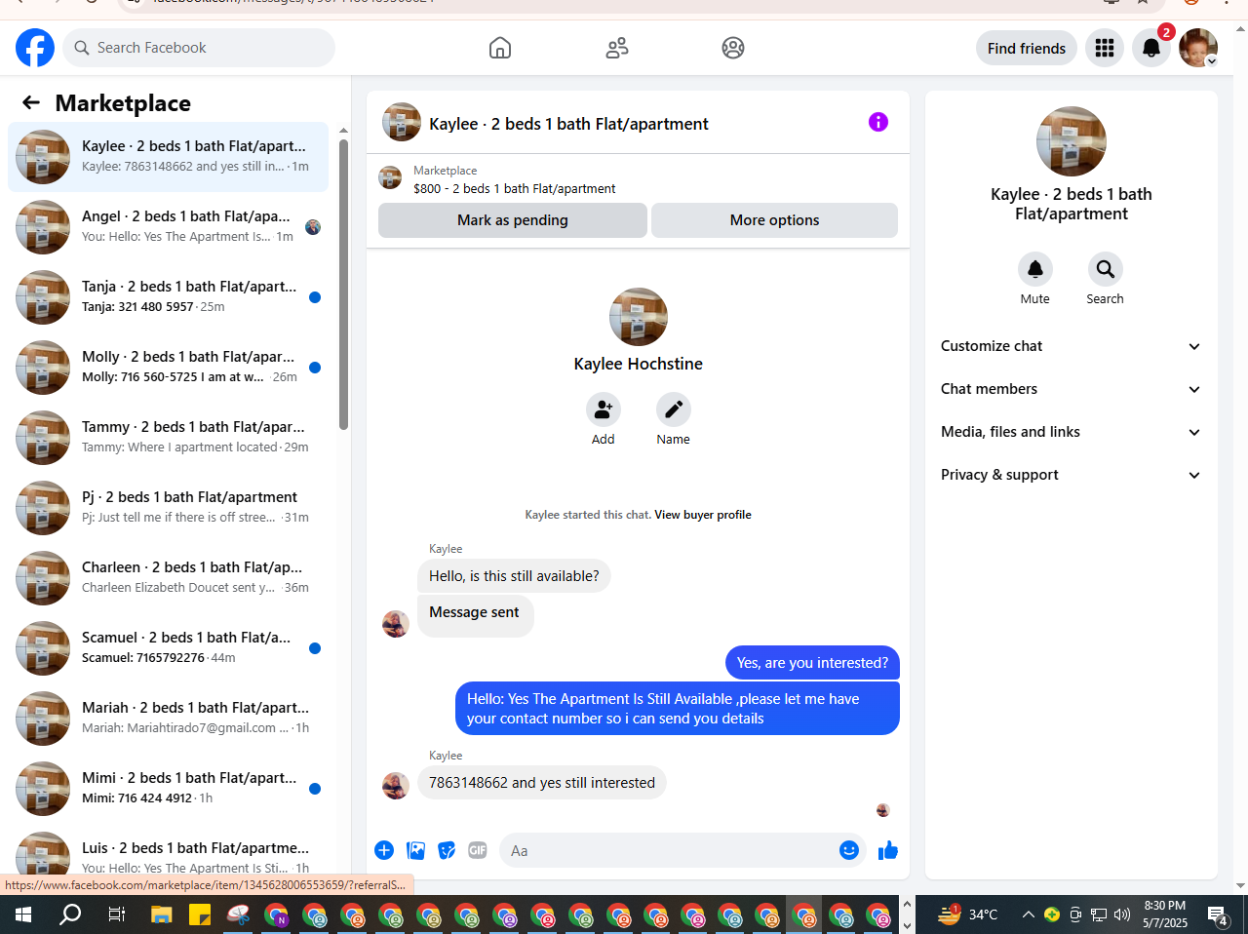Open Tammy's conversation in list
Screen dimensions: 1248x934
coord(168,438)
